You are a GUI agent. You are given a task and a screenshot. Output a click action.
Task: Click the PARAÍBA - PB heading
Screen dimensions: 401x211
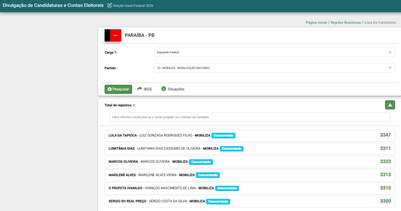pyautogui.click(x=140, y=35)
